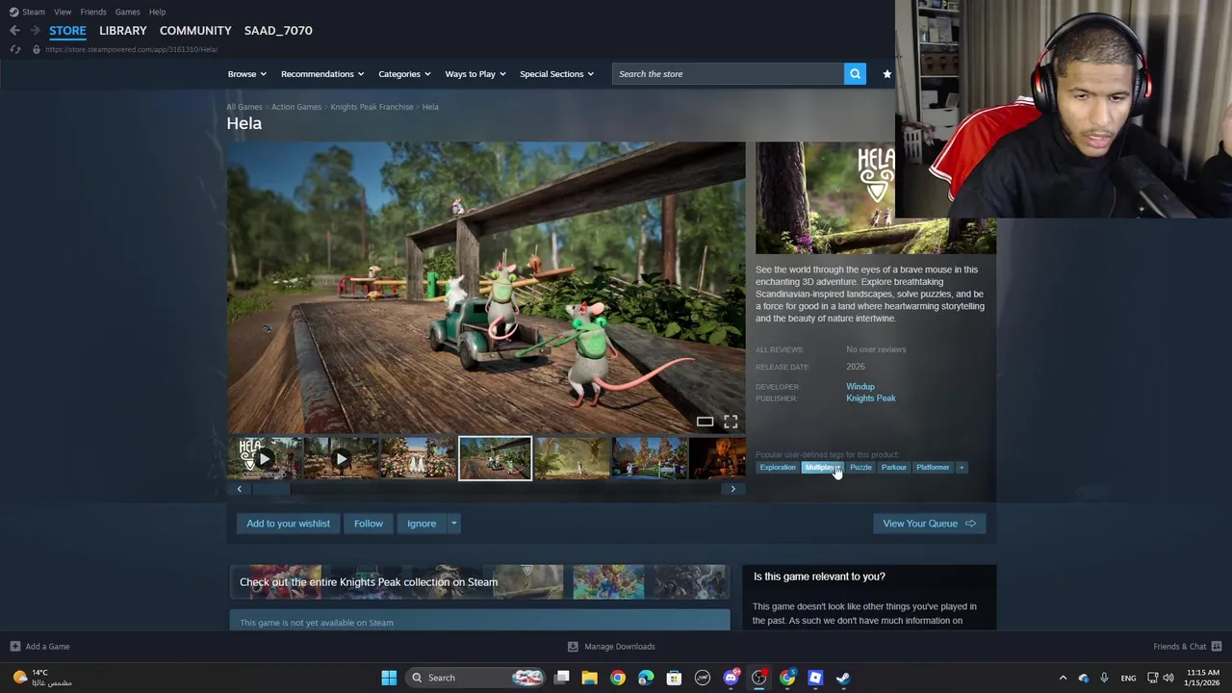The height and width of the screenshot is (693, 1232).
Task: Open the SAAD_7070 profile tab
Action: [x=278, y=31]
